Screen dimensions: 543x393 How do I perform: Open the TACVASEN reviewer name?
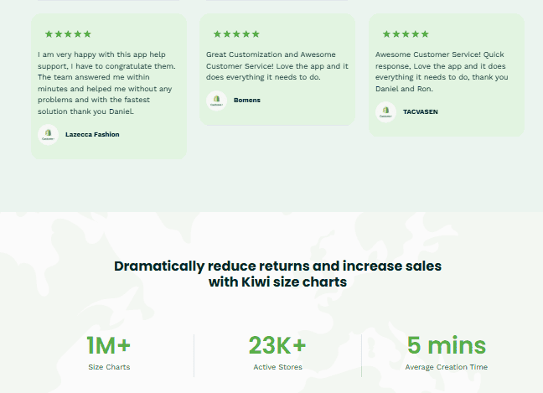click(x=420, y=111)
